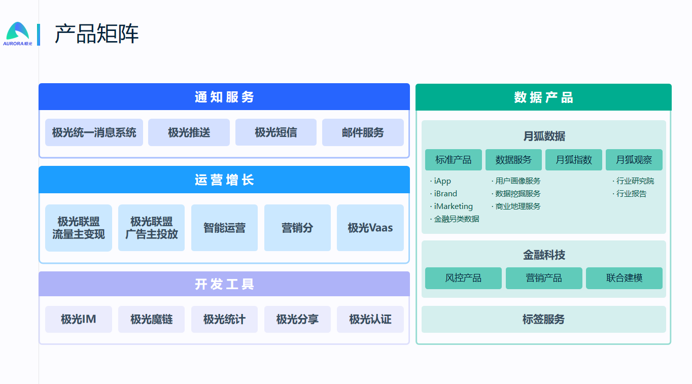Click the 标签服务 panel

(543, 319)
